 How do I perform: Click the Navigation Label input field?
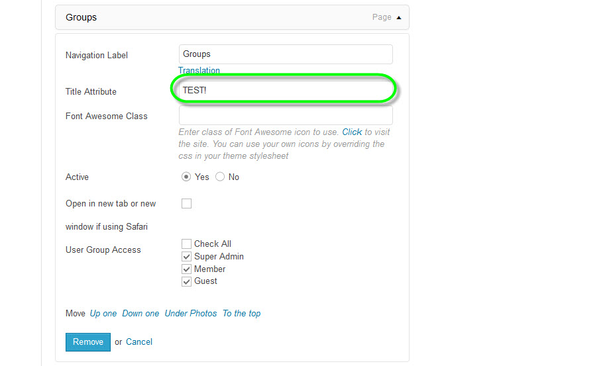tap(286, 54)
